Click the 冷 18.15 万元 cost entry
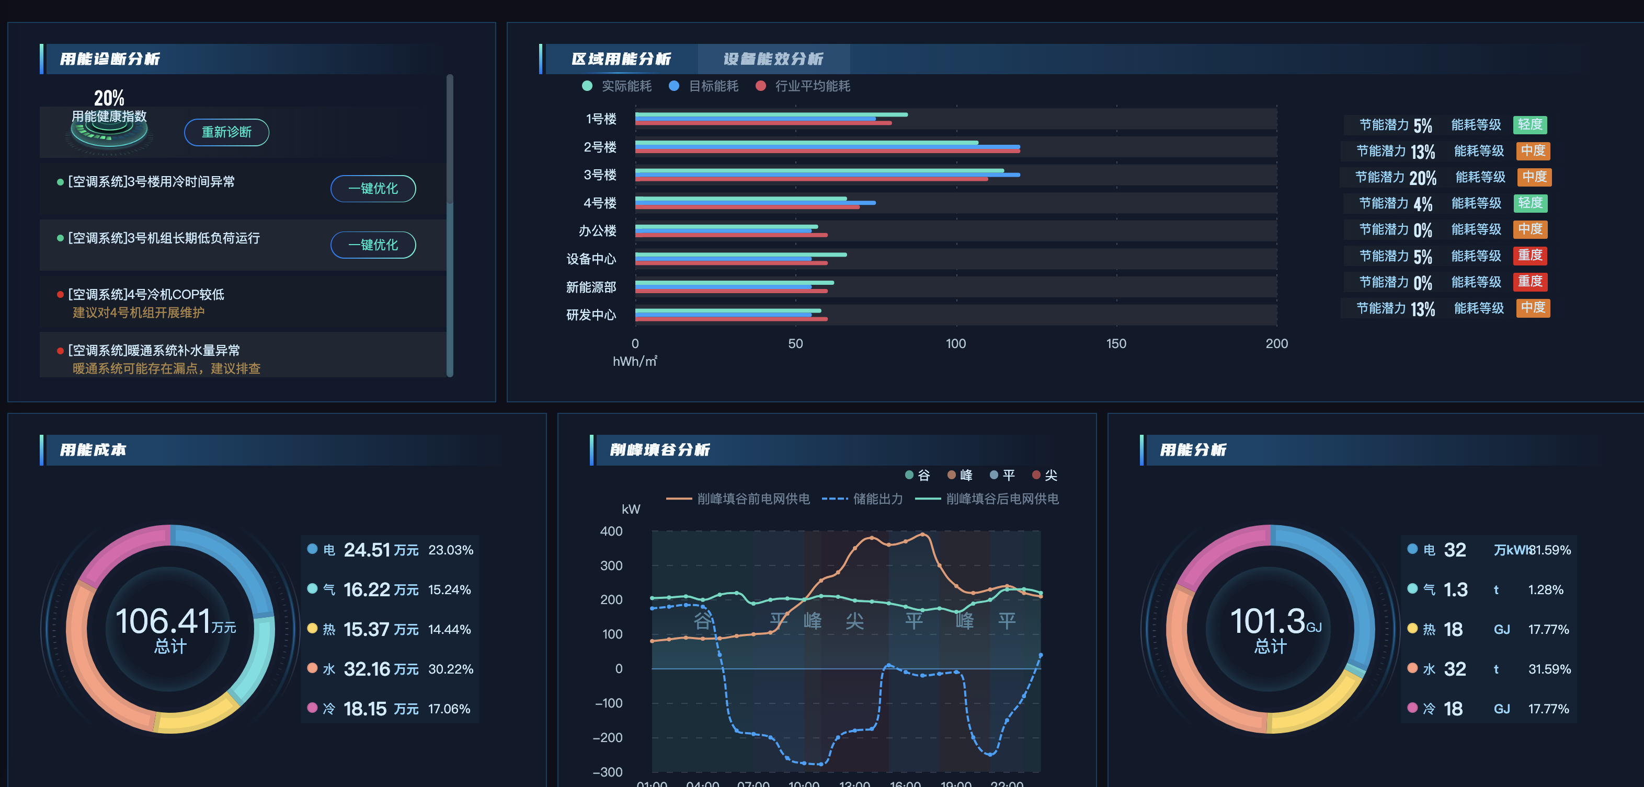This screenshot has height=787, width=1644. (390, 709)
